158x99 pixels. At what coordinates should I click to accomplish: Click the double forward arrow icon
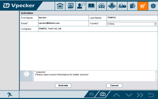140,95
